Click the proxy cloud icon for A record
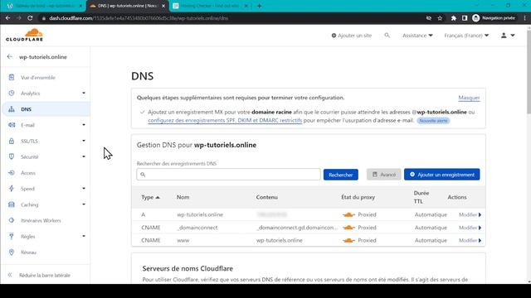Viewport: 531px width, 298px height. tap(348, 214)
